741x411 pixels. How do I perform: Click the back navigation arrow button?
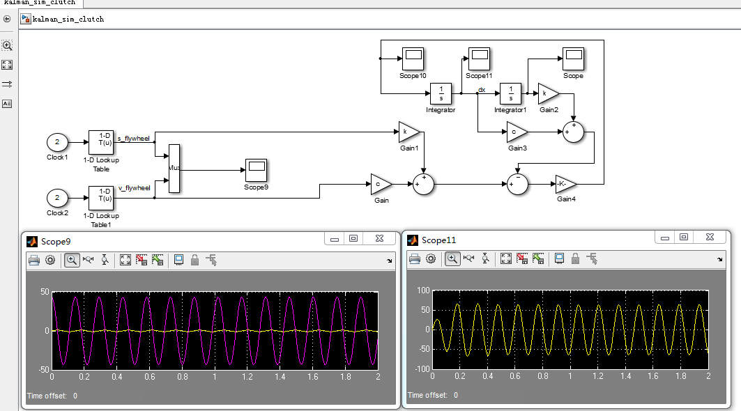[x=7, y=19]
